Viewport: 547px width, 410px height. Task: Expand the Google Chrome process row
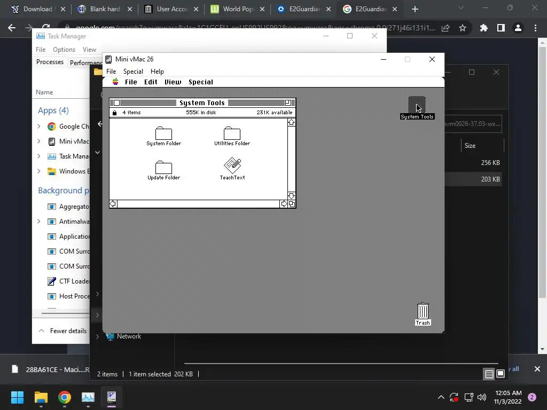[x=38, y=126]
